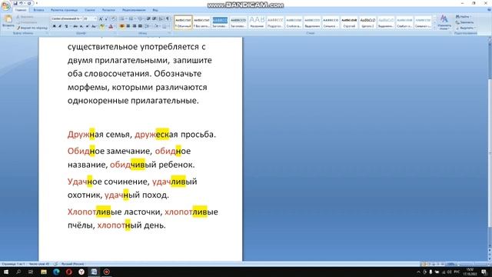Activate Format Painter (Формат по образцу)
This screenshot has height=277, width=492.
coord(32,28)
